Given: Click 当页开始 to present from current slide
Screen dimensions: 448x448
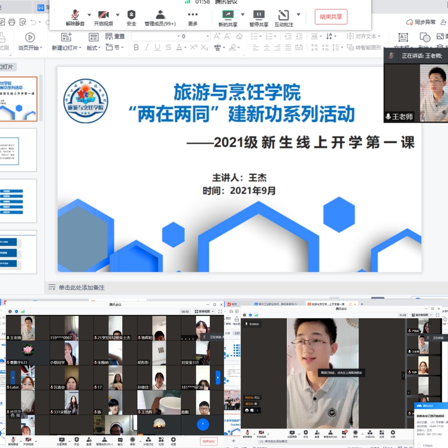Looking at the screenshot, I should pos(30,42).
